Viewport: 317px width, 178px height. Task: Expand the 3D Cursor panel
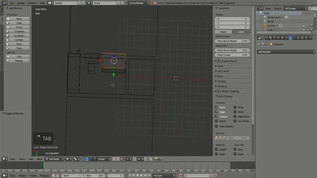[x=223, y=71]
